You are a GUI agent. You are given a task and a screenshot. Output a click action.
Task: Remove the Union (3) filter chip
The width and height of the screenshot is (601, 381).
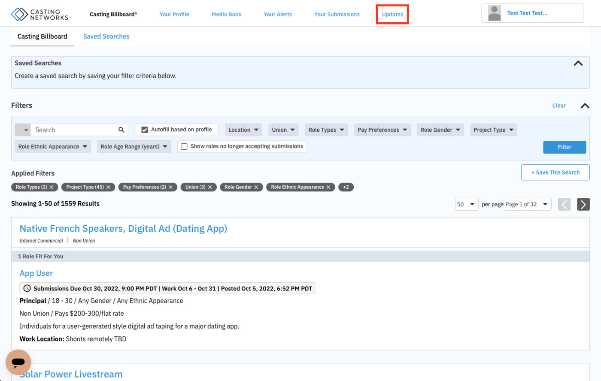coord(210,187)
